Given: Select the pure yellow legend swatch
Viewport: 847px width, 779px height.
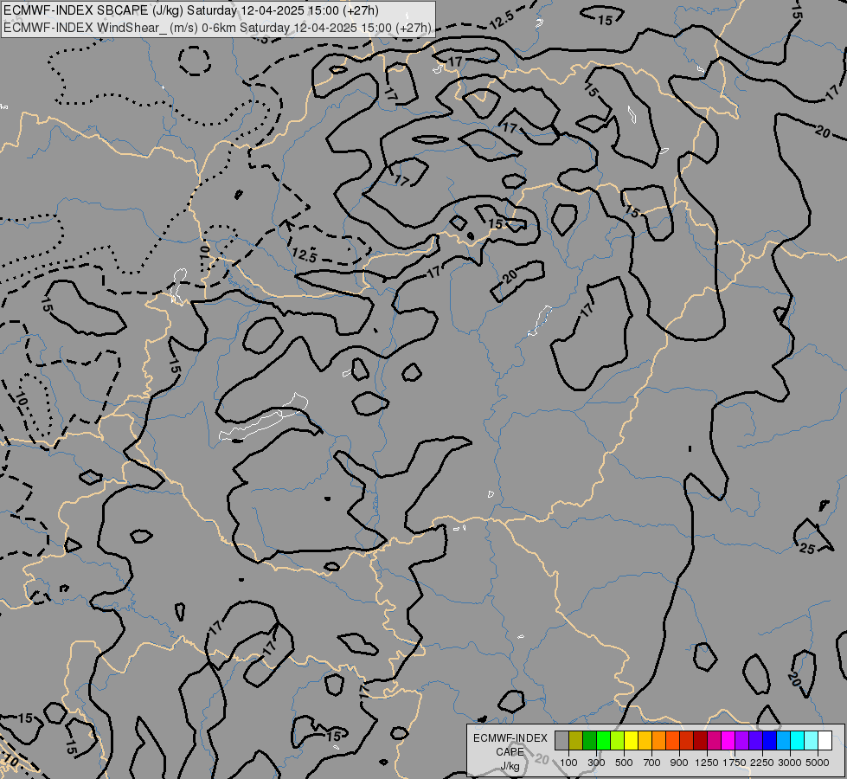Looking at the screenshot, I should point(631,740).
